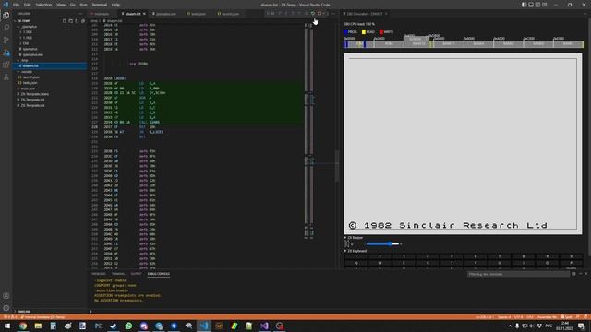Collapse the ZX TEMP workspace root

(23, 21)
